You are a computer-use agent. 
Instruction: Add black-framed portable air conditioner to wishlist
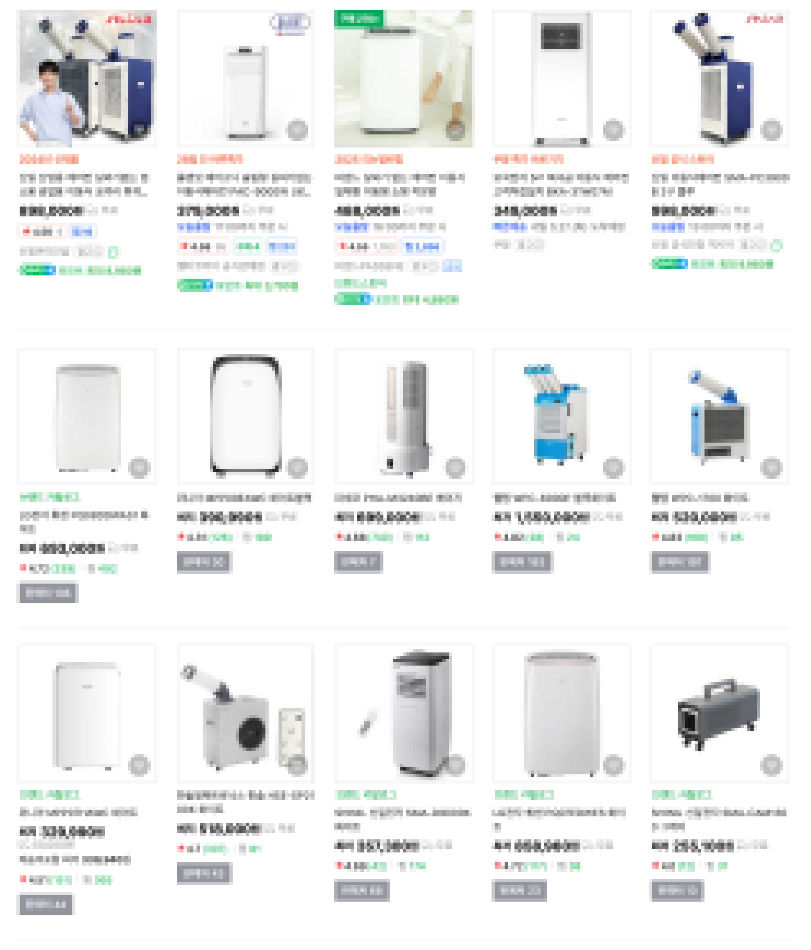(297, 468)
